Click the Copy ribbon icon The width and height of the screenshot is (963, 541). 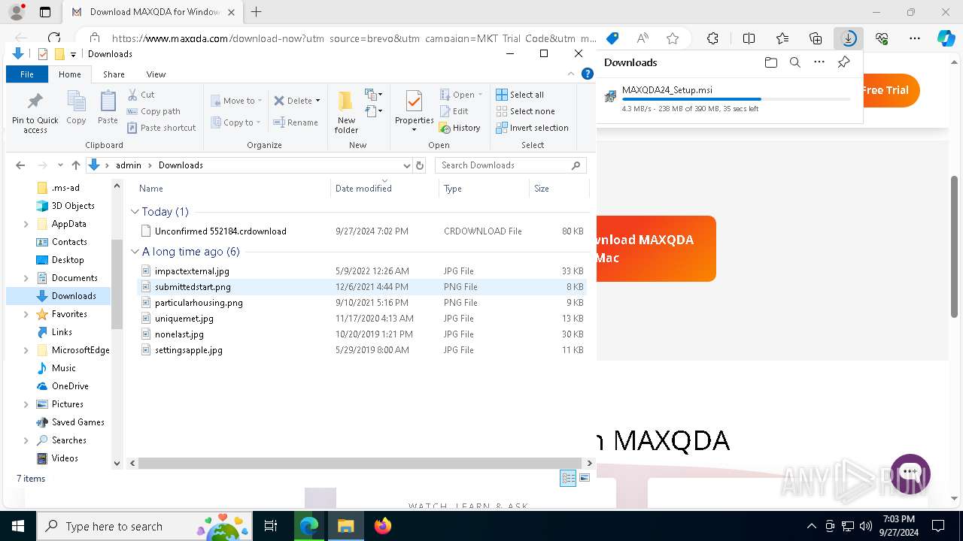point(76,107)
